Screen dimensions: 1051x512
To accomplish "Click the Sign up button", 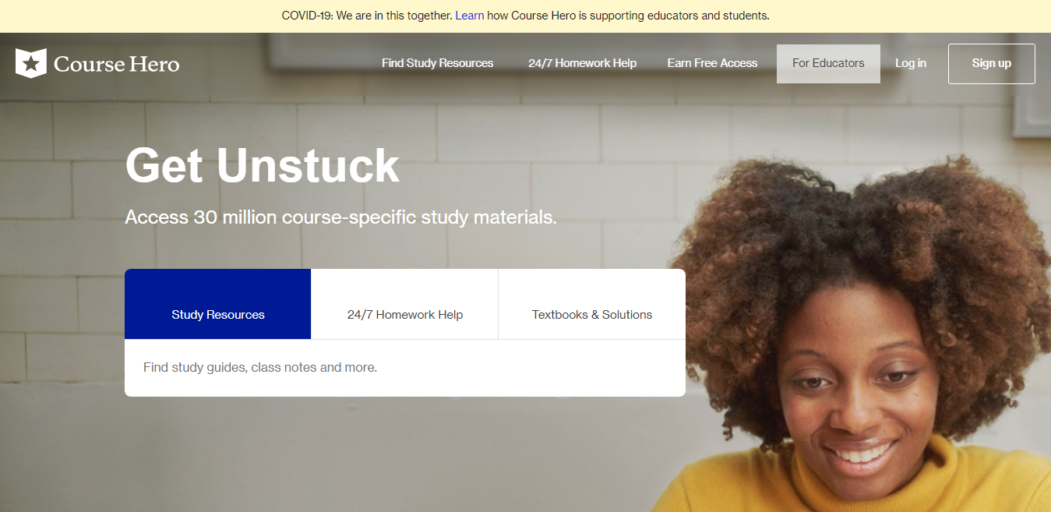I will pos(991,64).
